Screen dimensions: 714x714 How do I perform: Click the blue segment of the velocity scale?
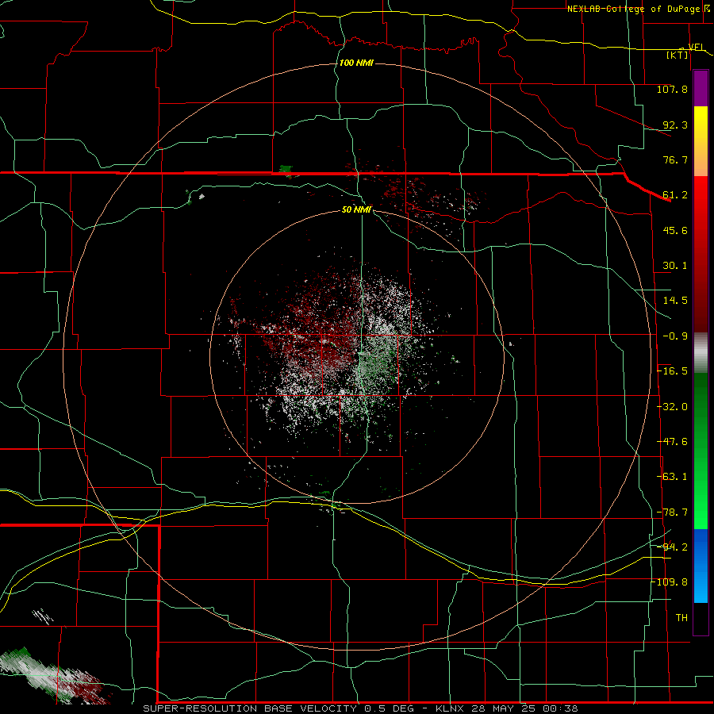tap(701, 566)
